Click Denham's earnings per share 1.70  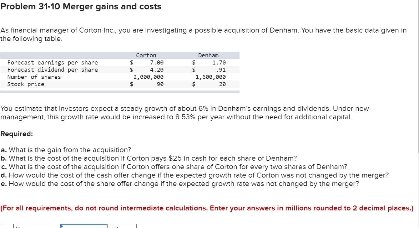coord(219,63)
